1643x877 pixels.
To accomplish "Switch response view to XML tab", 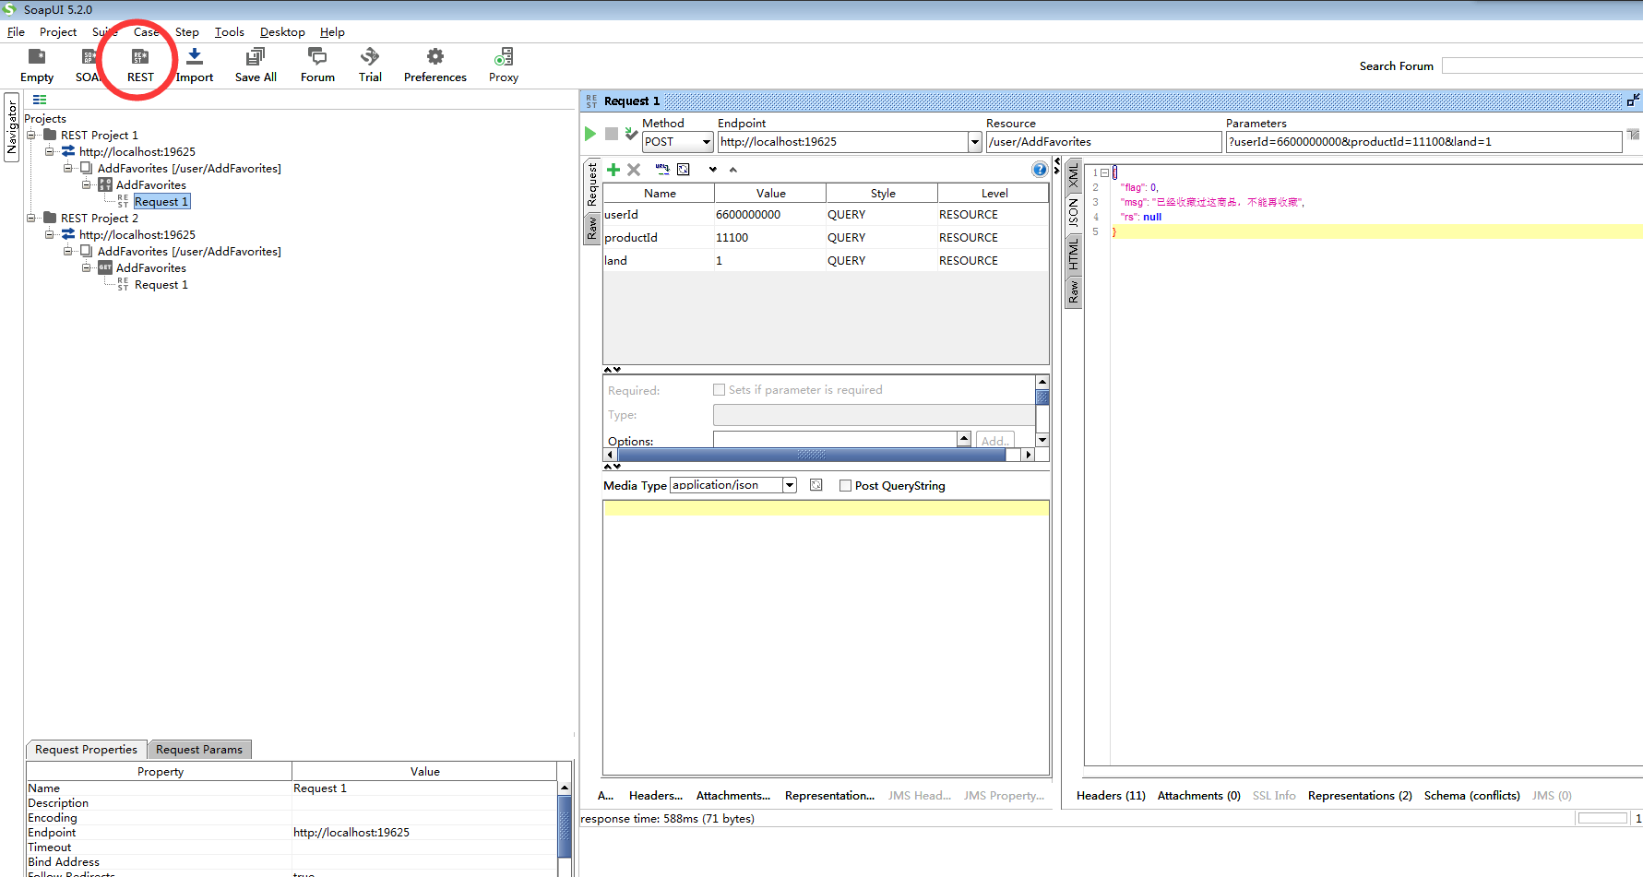I will click(x=1073, y=173).
